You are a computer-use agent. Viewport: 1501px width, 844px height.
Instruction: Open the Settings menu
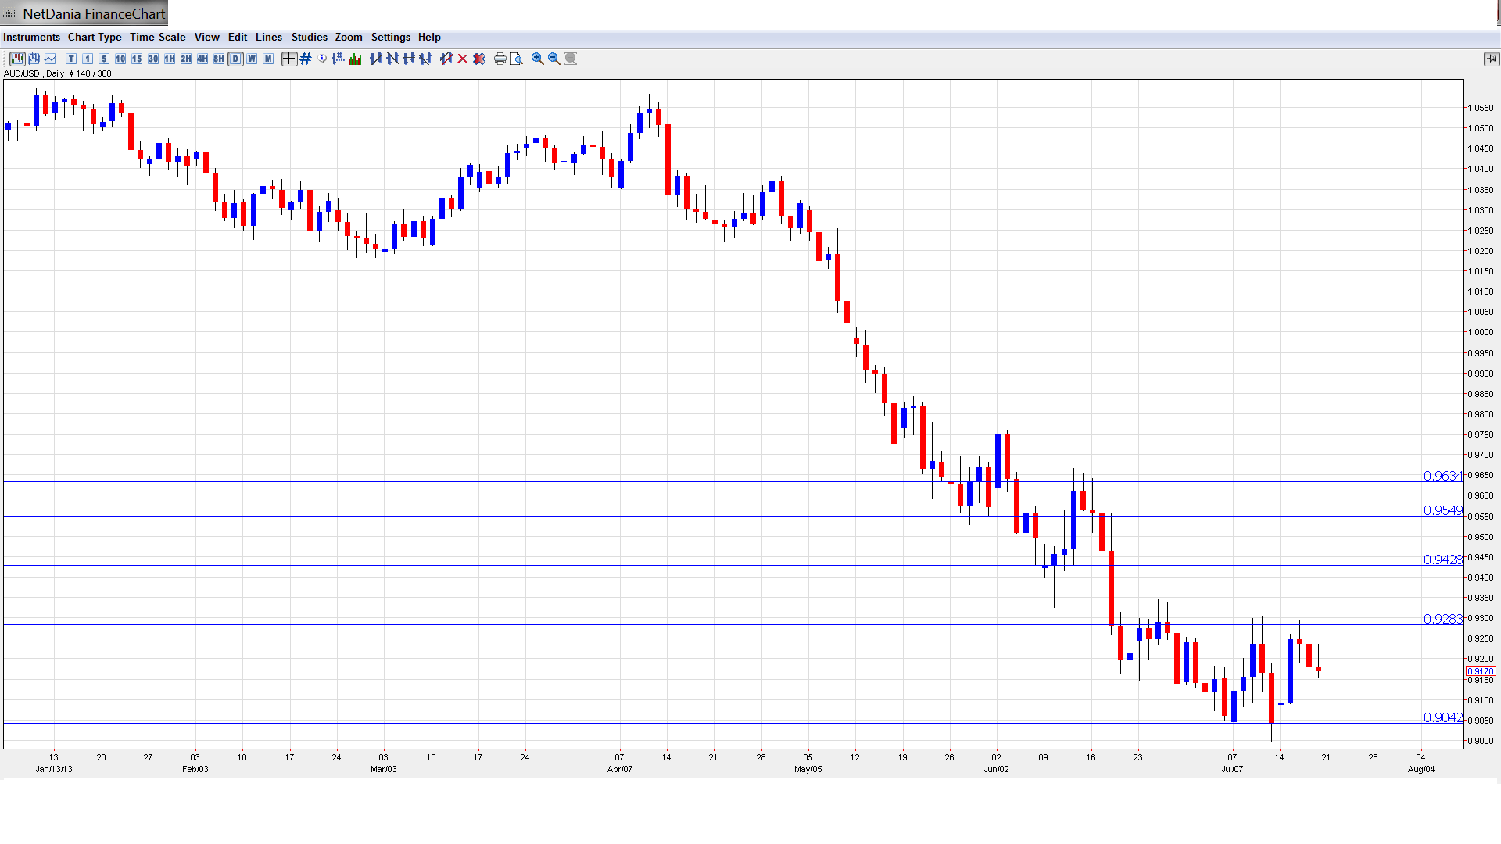click(390, 37)
